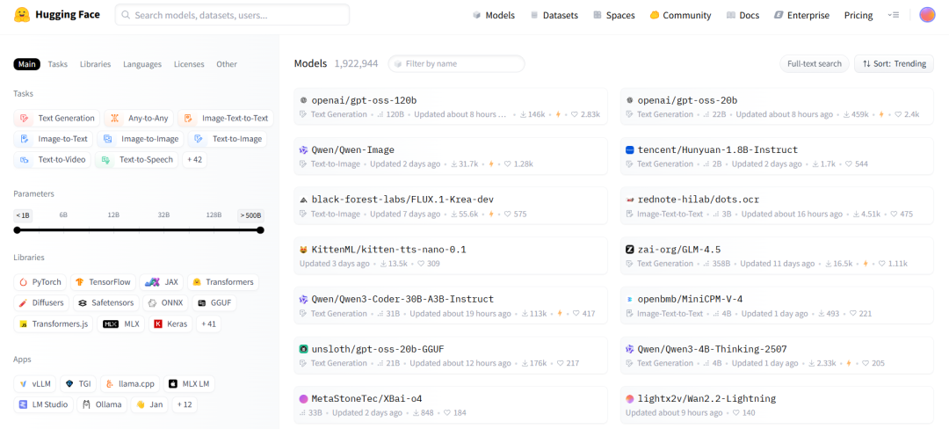This screenshot has height=429, width=949.
Task: Open the KittenML/kitten-tts-nano-0.1 model
Action: (x=450, y=255)
